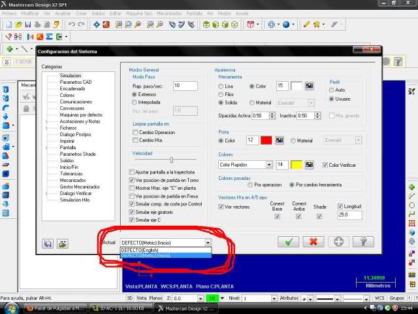The width and height of the screenshot is (418, 314).
Task: Increase Opacidad Activa with spinner
Action: click(x=272, y=114)
